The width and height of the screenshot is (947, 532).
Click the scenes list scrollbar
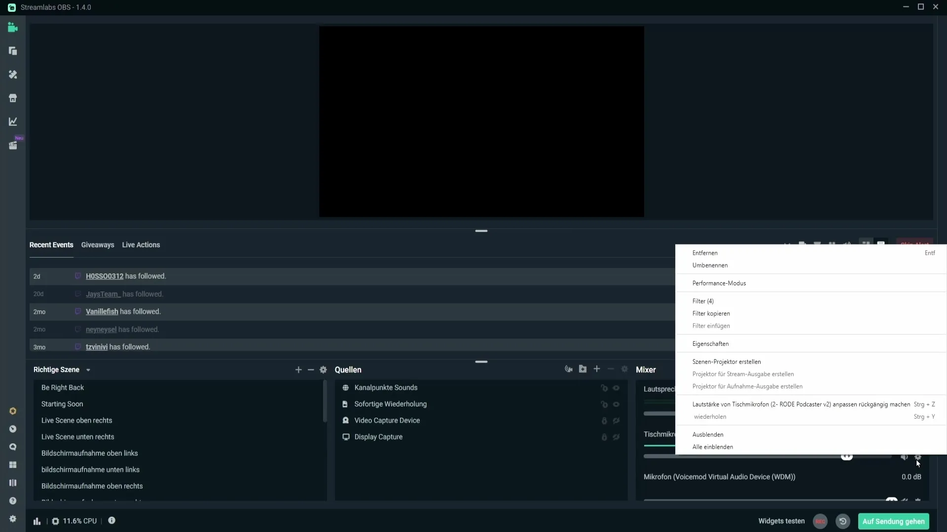click(x=325, y=401)
